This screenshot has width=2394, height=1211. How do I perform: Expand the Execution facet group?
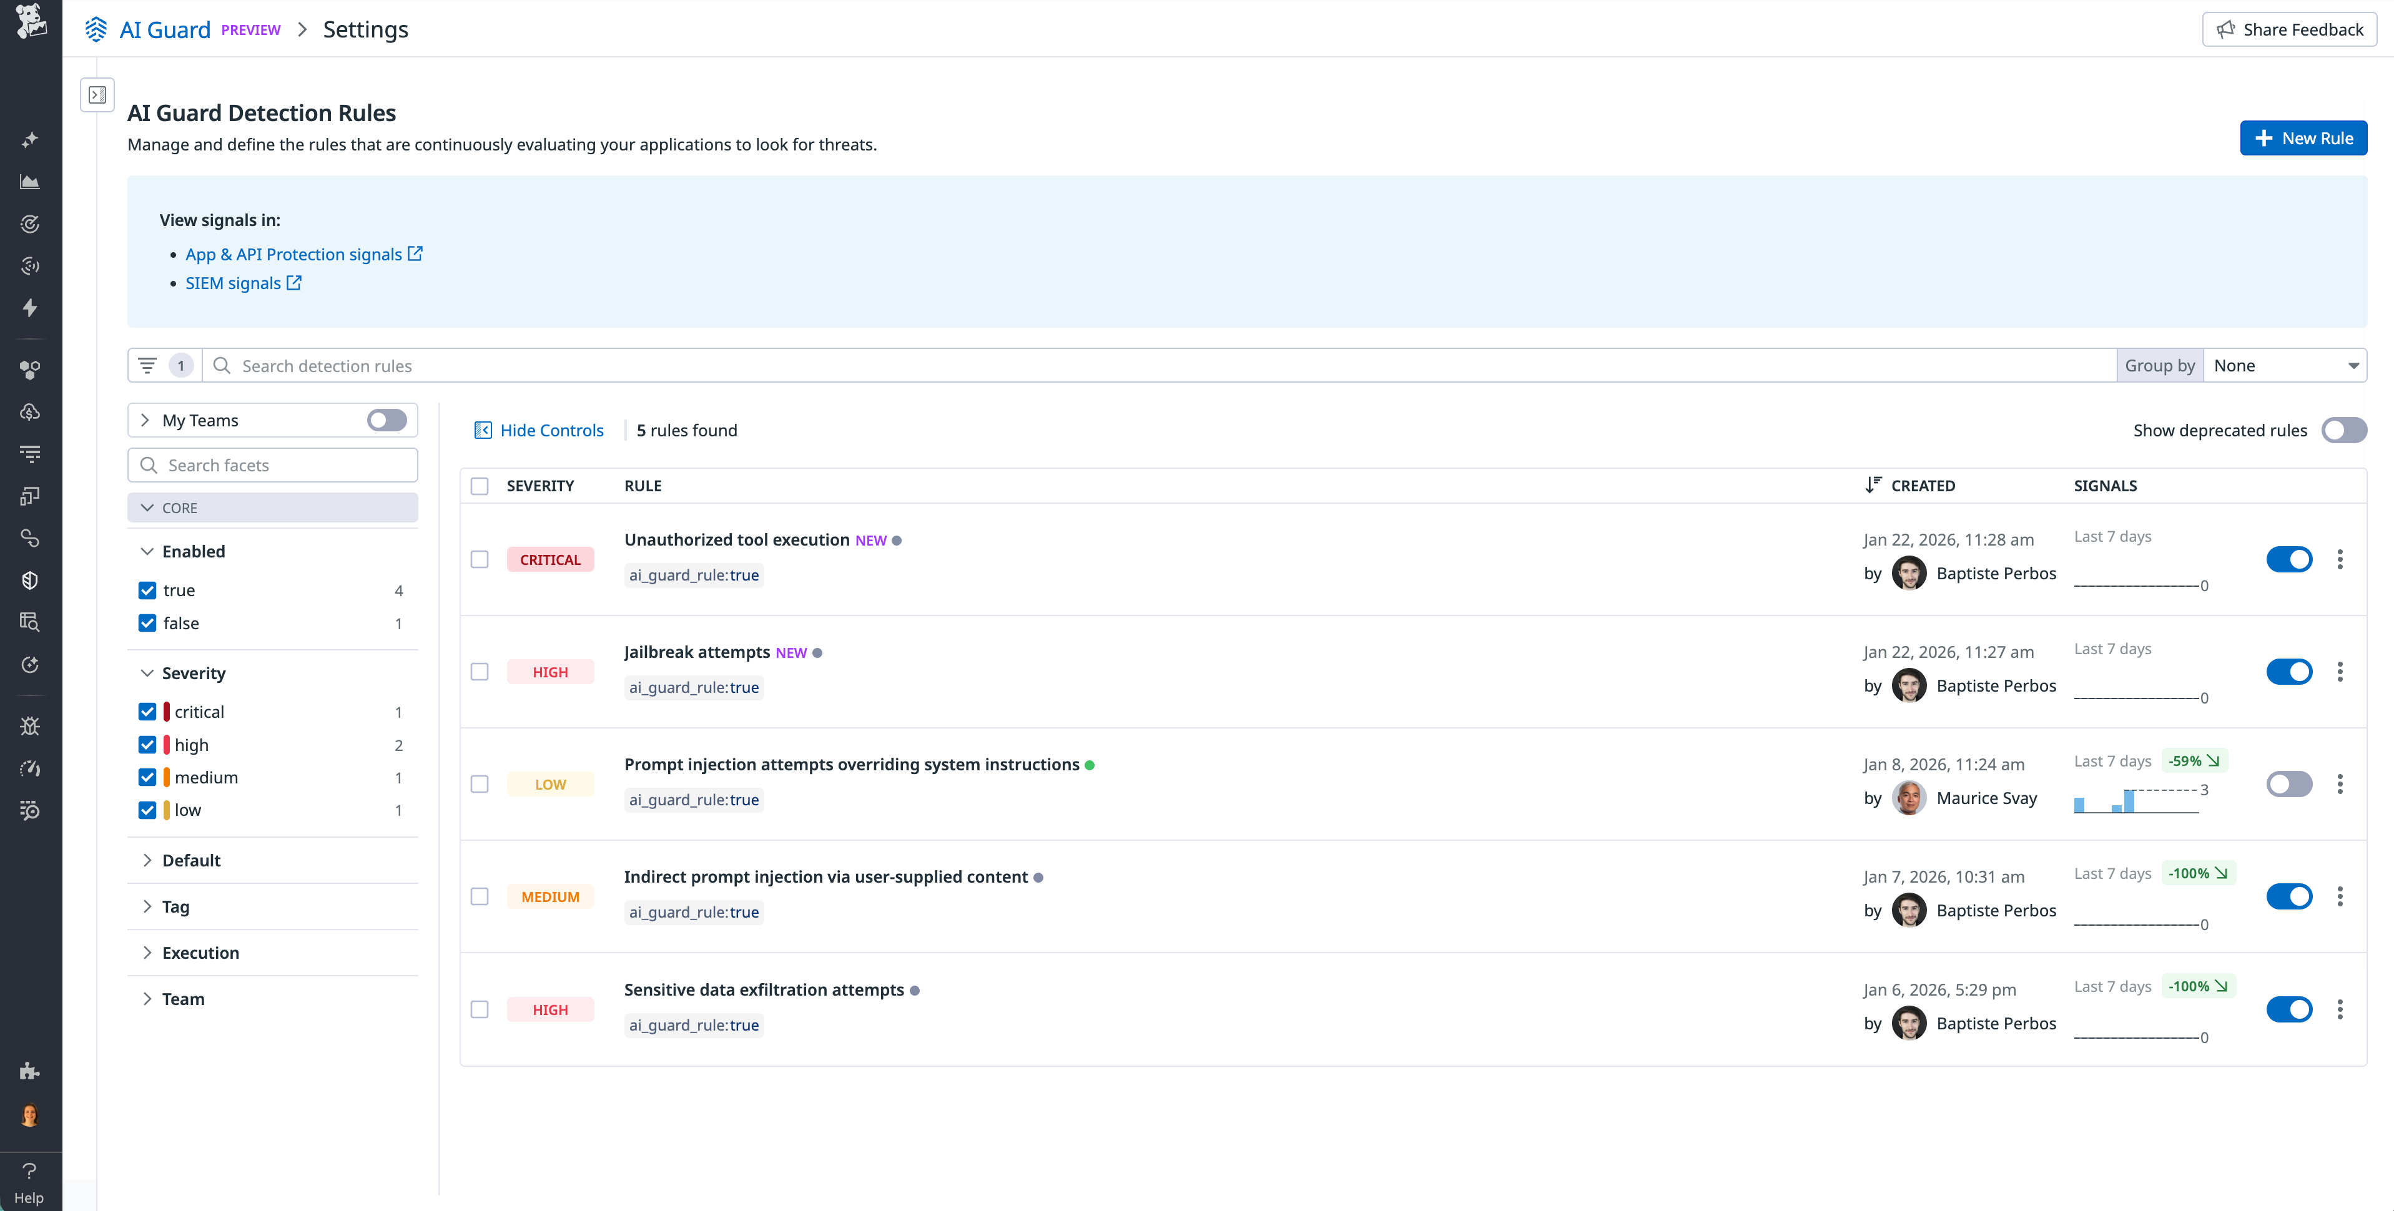pyautogui.click(x=200, y=953)
